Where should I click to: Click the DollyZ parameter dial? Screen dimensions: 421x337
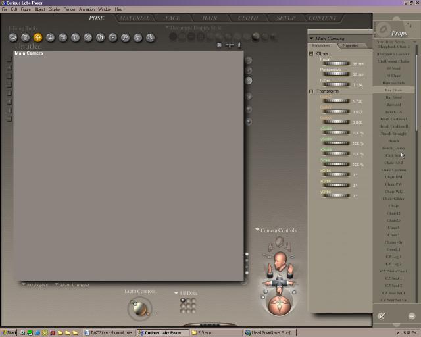[x=336, y=101]
